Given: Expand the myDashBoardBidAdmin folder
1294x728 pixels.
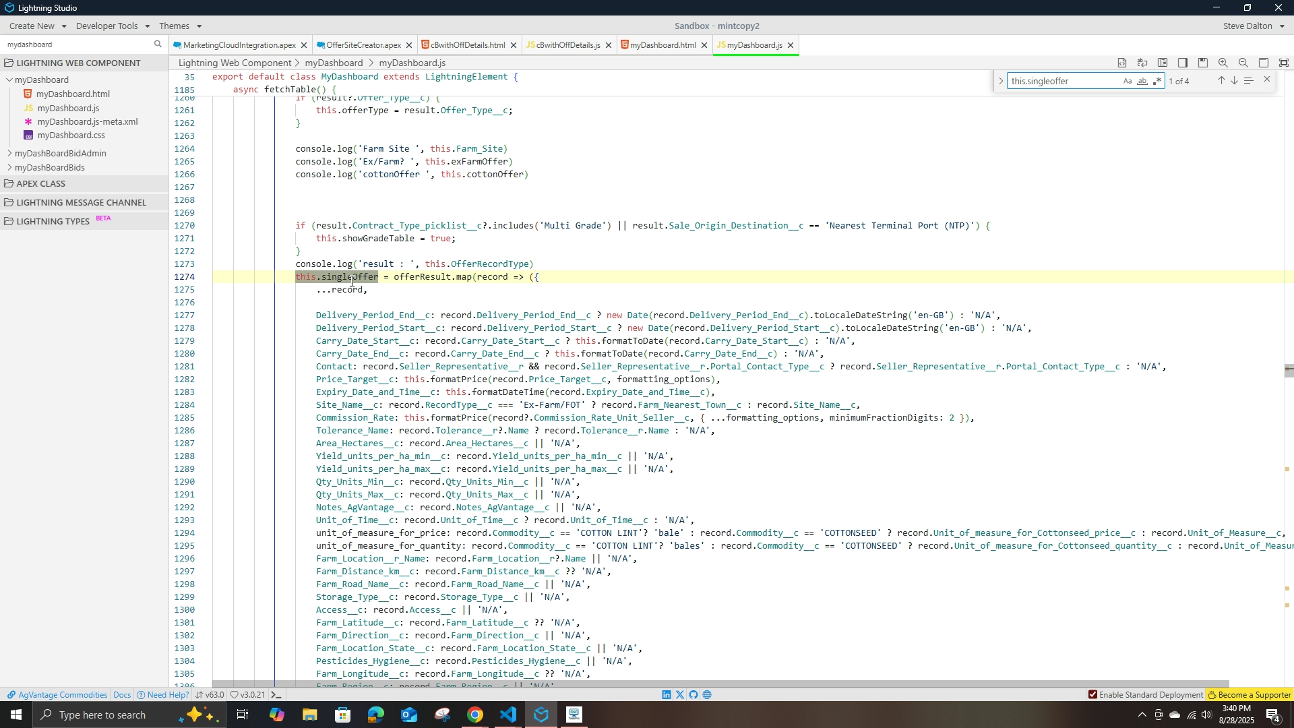Looking at the screenshot, I should (9, 154).
